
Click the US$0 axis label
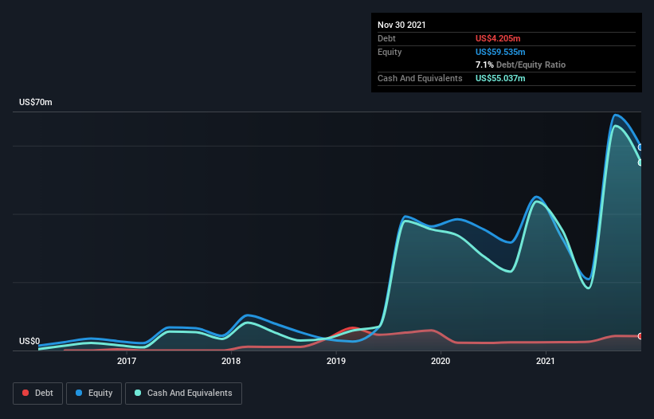(x=29, y=341)
